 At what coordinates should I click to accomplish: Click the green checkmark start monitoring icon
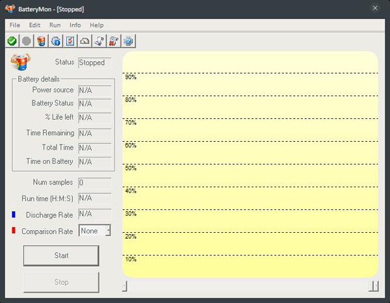click(12, 41)
